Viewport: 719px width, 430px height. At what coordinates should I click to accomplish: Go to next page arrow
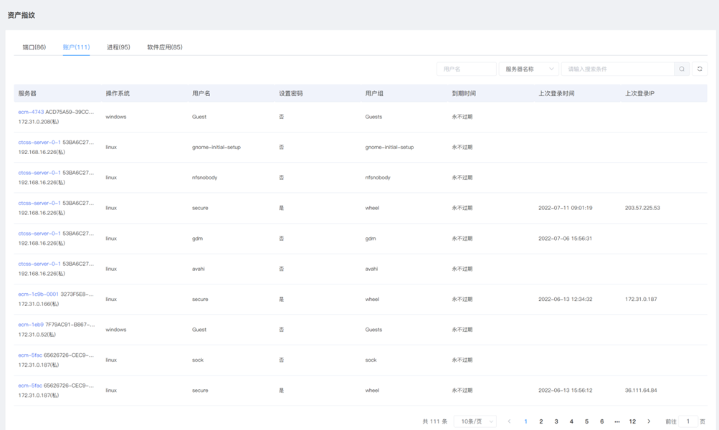tap(648, 421)
